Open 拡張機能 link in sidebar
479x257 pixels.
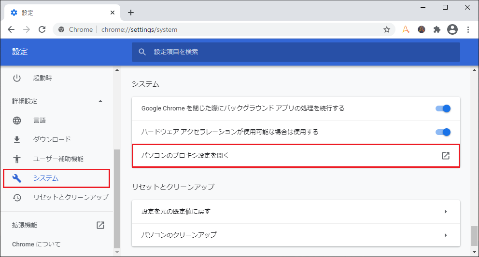coord(25,225)
